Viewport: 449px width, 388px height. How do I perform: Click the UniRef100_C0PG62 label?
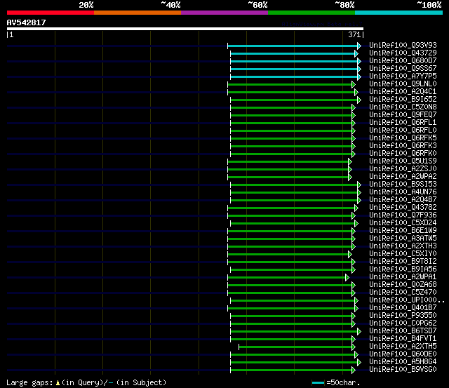403,323
